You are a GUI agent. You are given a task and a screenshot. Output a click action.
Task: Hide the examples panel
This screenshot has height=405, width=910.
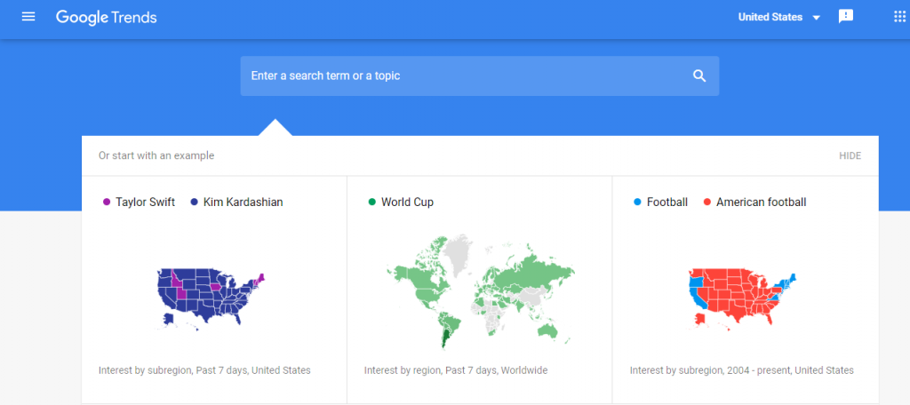(850, 155)
